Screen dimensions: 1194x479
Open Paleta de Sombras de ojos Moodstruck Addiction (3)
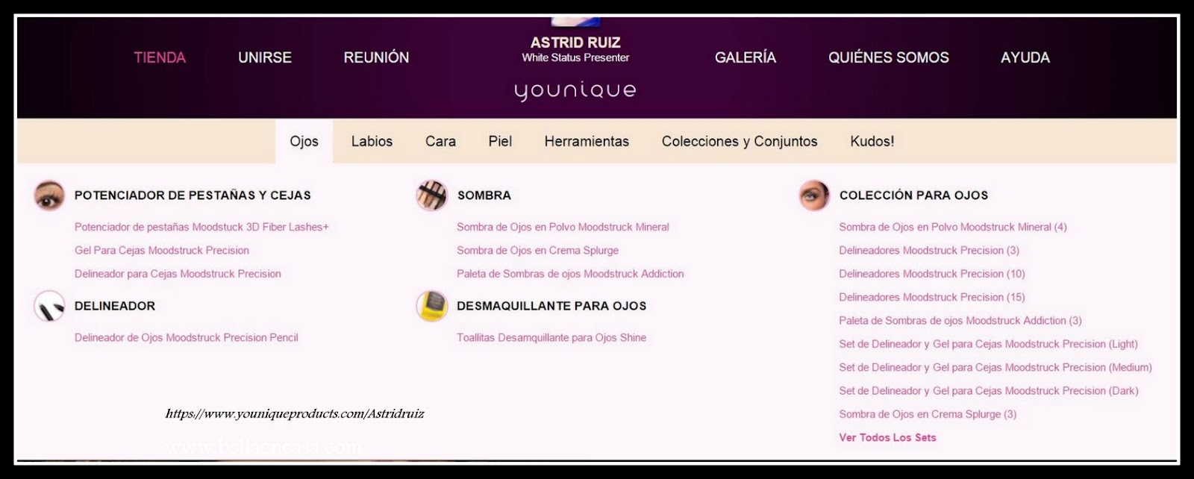[960, 320]
